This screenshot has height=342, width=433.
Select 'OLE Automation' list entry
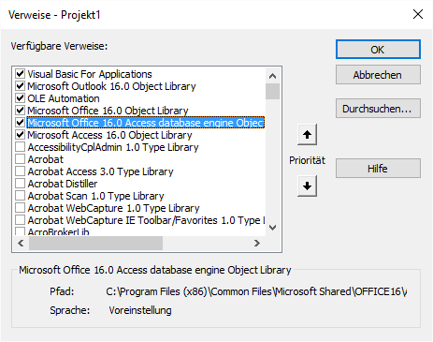point(64,98)
